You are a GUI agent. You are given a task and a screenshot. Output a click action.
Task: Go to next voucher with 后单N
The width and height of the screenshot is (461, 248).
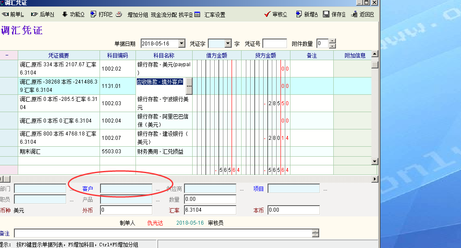pyautogui.click(x=42, y=14)
